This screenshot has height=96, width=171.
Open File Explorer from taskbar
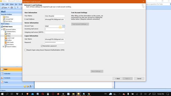[x=73, y=94]
